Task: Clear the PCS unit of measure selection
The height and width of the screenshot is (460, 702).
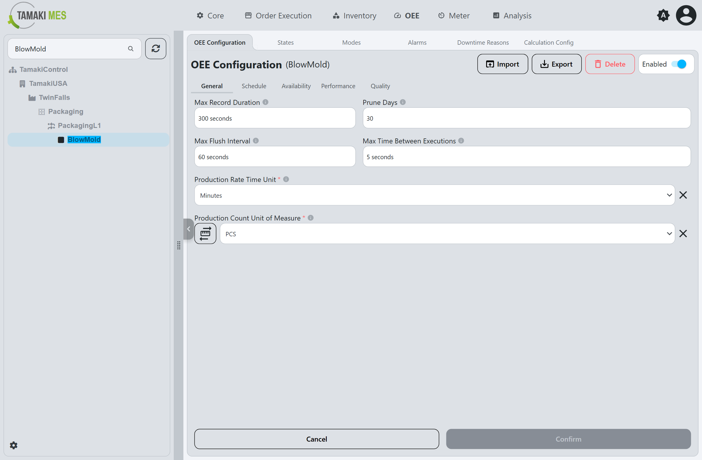Action: coord(683,234)
